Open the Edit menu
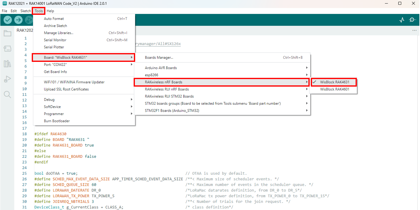 click(14, 11)
